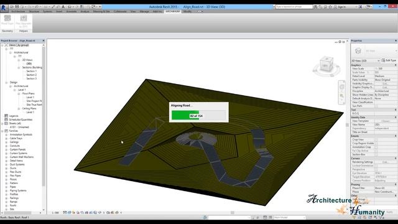The image size is (398, 224).
Task: Collapse the 3D Views tree node
Action: coord(19,60)
